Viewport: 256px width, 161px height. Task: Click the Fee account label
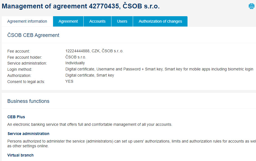[19, 51]
